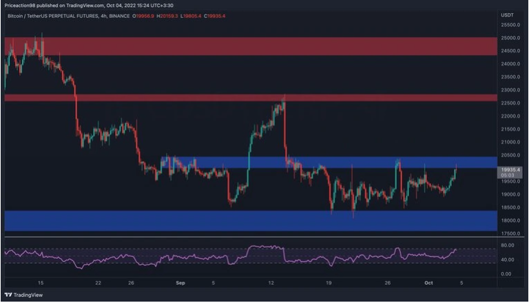Click the 18500.0 price axis label

(510, 207)
